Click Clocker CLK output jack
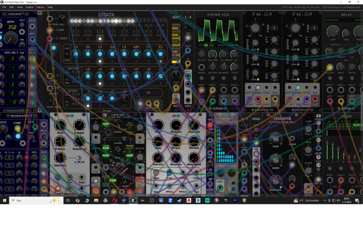Image resolution: width=363 pixels, height=245 pixels. pyautogui.click(x=32, y=26)
